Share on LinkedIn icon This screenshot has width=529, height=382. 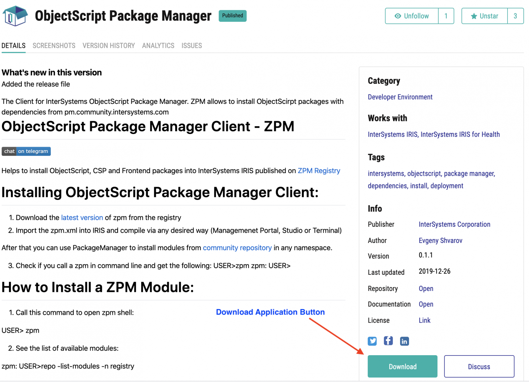(x=404, y=341)
